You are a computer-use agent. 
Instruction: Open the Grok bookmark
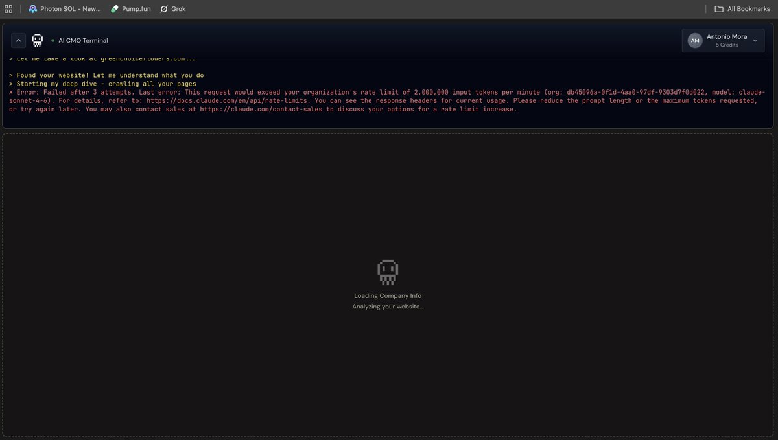pyautogui.click(x=173, y=9)
